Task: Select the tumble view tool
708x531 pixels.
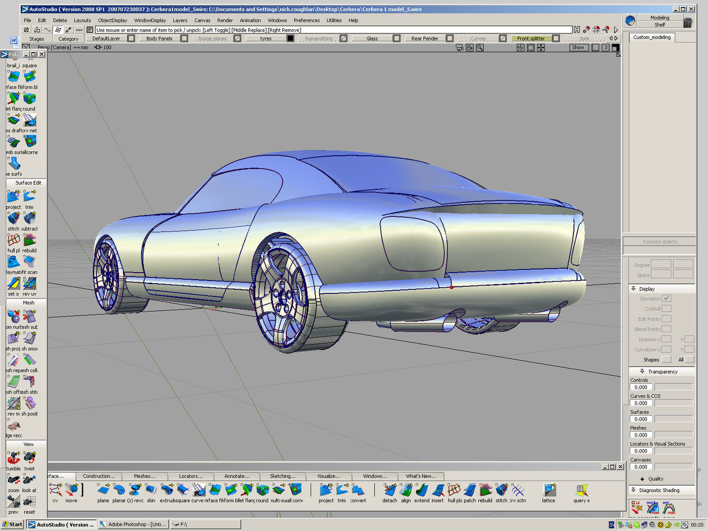Action: [x=14, y=458]
